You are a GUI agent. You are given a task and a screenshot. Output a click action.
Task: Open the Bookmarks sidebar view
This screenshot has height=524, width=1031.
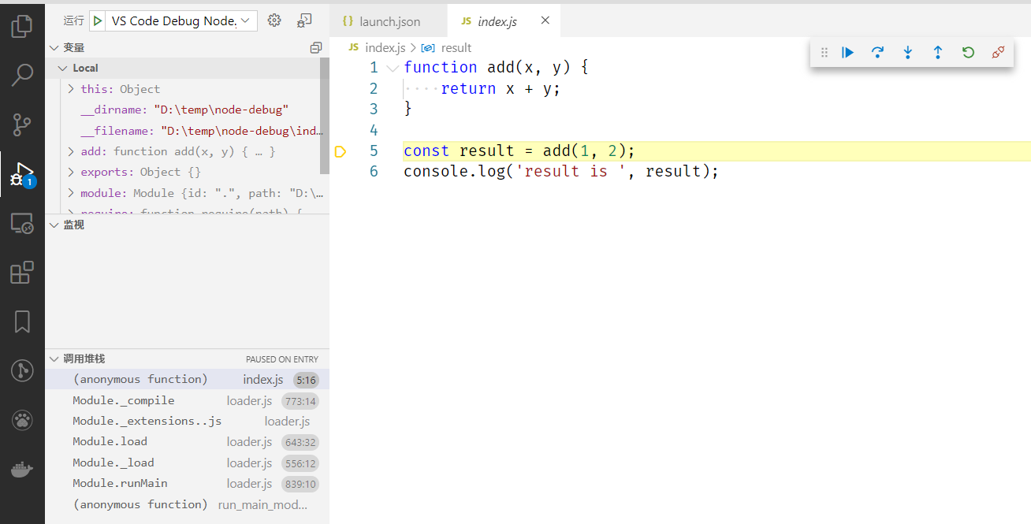tap(21, 321)
